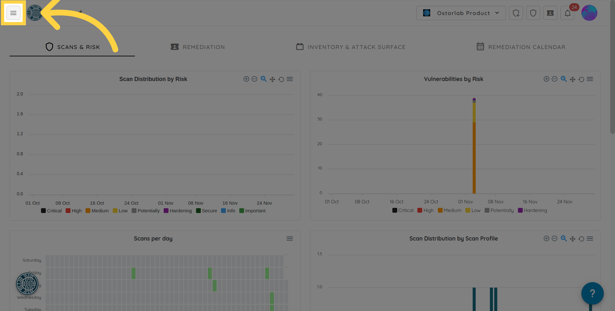Toggle Hardening series in Vulnerabilities by Risk legend
Image resolution: width=615 pixels, height=311 pixels.
point(532,210)
